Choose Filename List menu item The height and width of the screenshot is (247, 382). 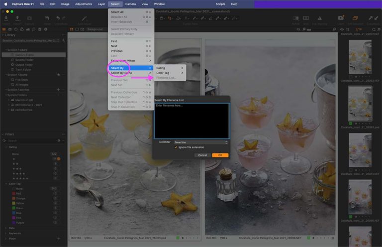170,78
